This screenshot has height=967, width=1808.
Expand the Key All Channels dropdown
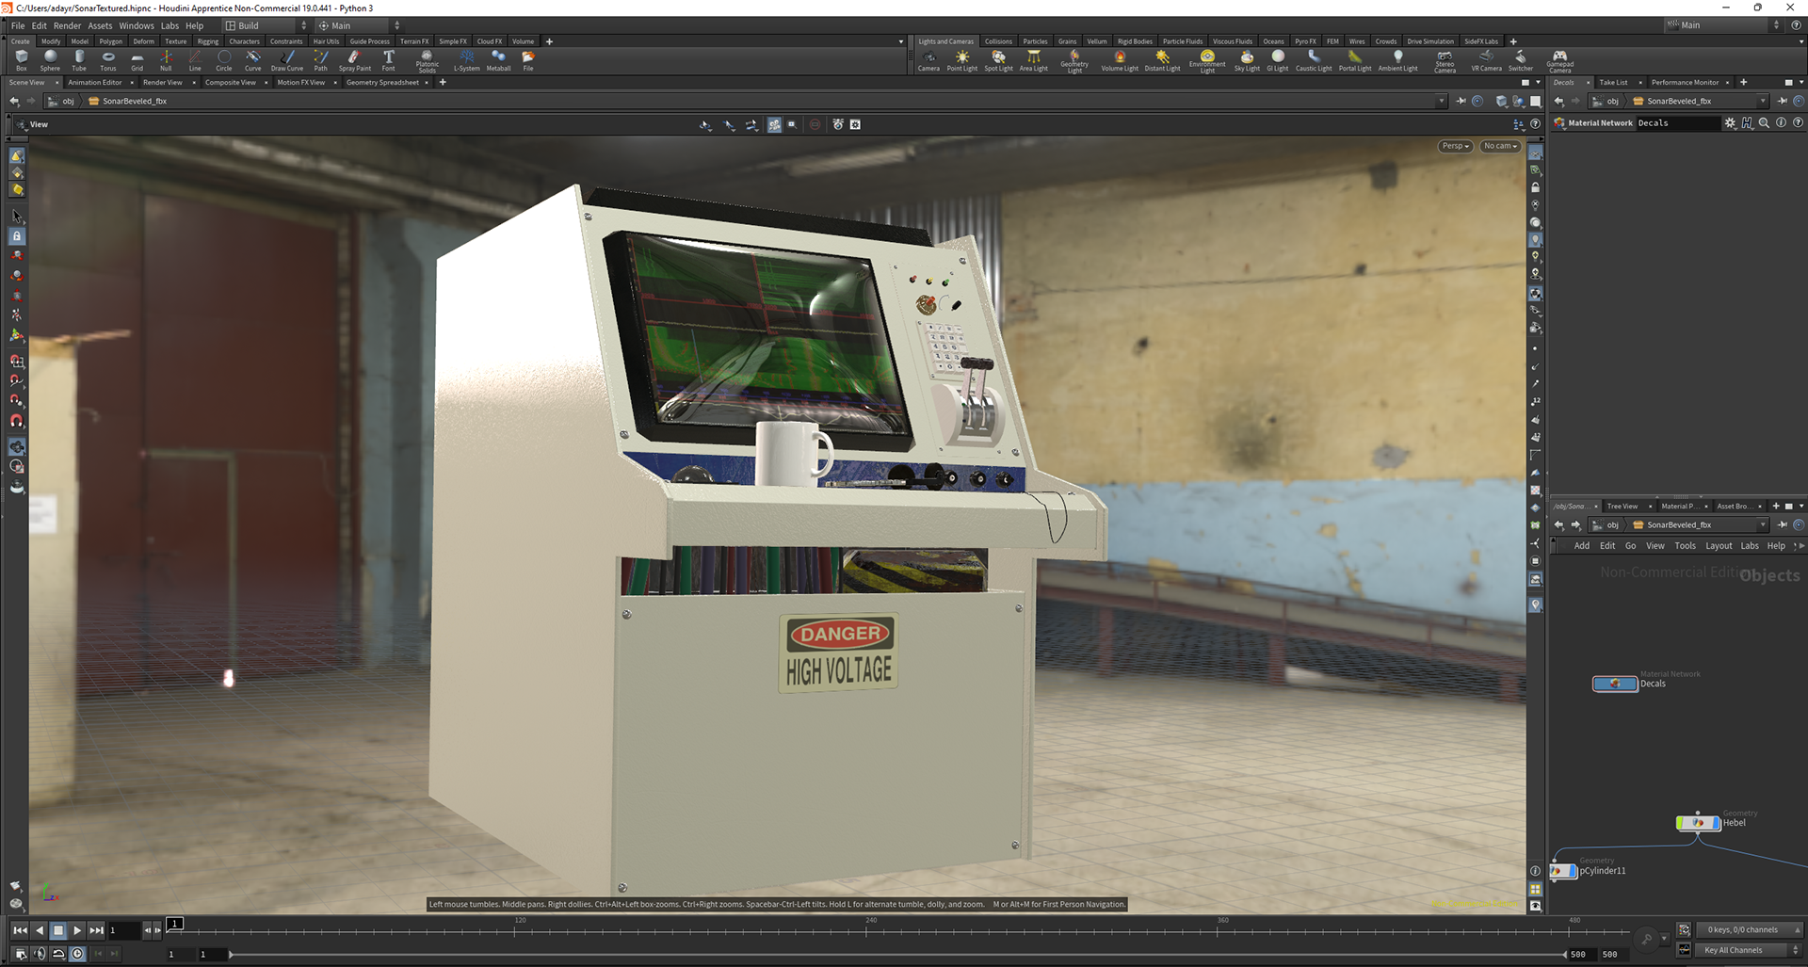1797,950
